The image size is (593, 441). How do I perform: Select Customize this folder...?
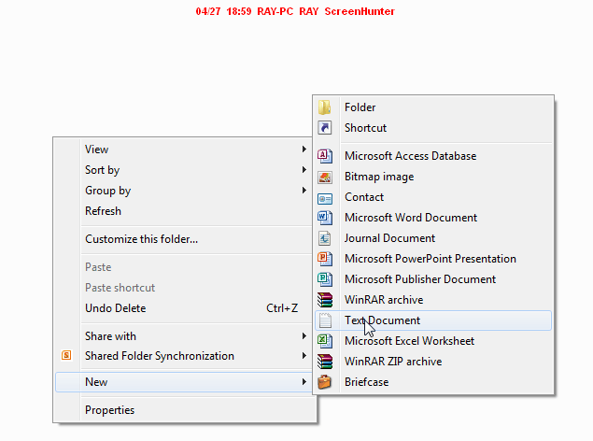pos(183,239)
